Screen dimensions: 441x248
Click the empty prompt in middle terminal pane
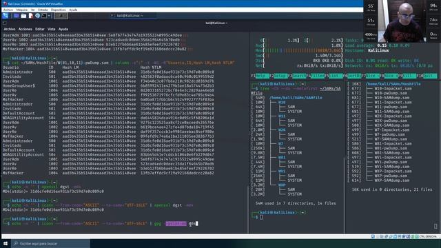[261, 217]
